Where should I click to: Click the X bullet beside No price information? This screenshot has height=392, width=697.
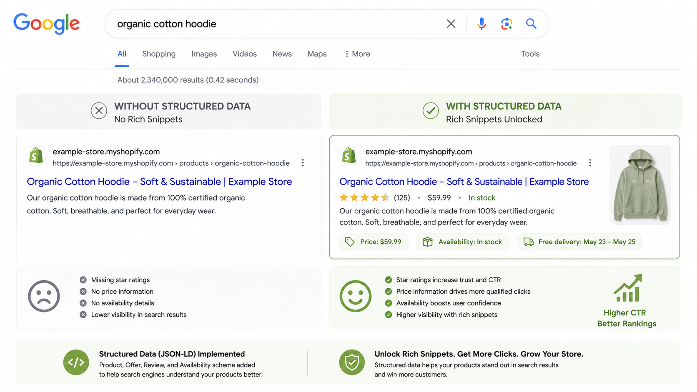tap(83, 292)
